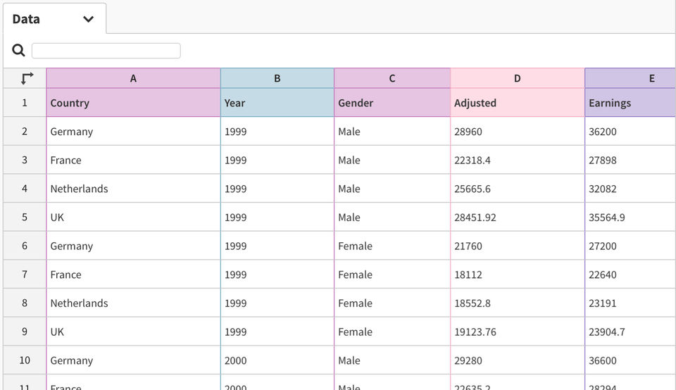Select Germany cell in row 2
This screenshot has height=390, width=676.
pos(133,131)
